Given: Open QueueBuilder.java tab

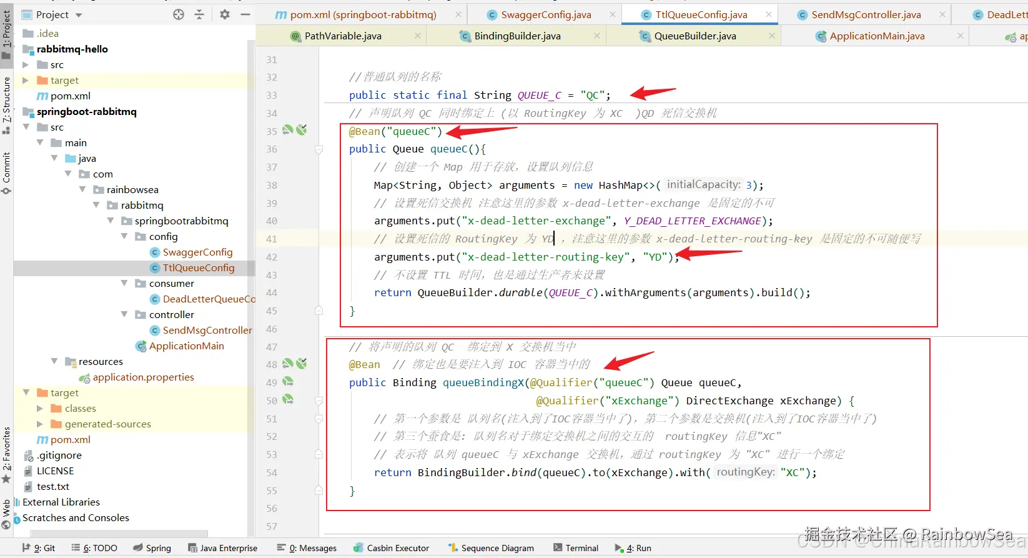Looking at the screenshot, I should [695, 36].
